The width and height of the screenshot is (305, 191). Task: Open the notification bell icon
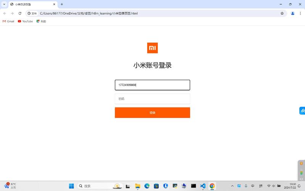click(x=299, y=186)
